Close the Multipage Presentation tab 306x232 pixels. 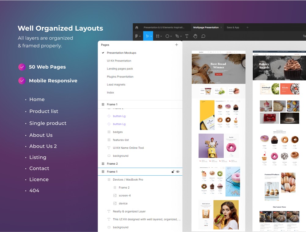point(221,28)
